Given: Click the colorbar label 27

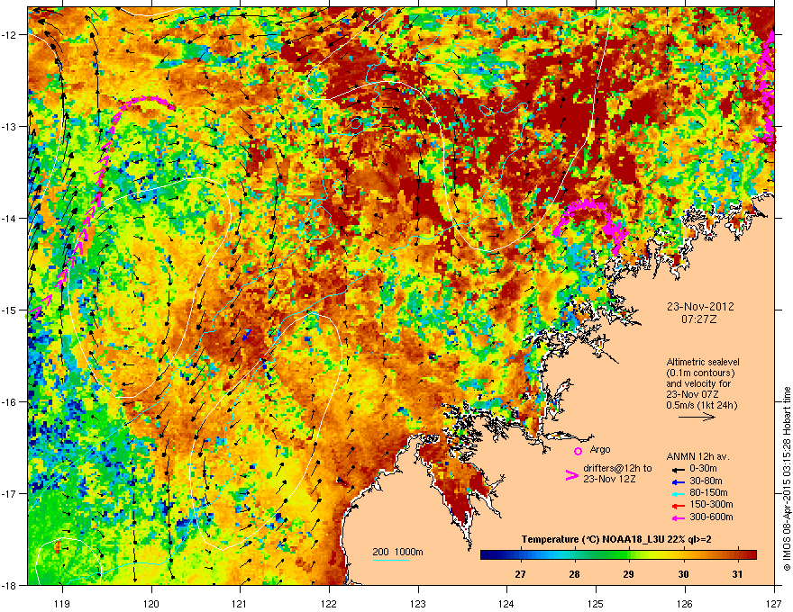Looking at the screenshot, I should pos(520,574).
